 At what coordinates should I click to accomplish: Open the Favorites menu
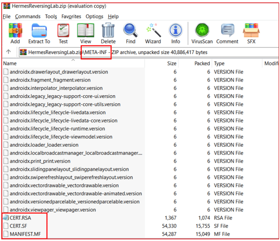pos(71,16)
